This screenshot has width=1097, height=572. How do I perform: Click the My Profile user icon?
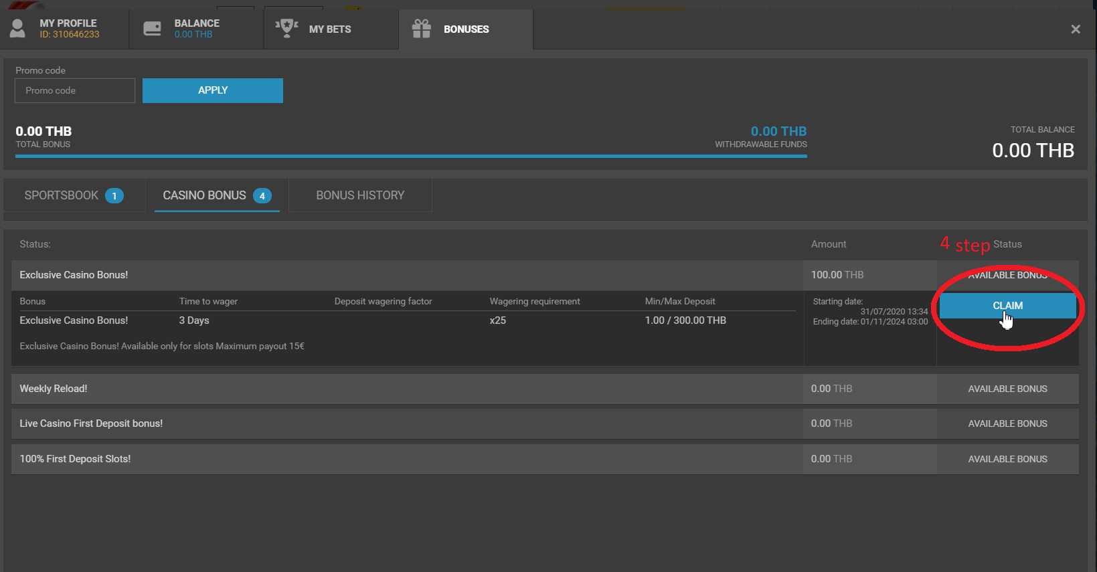click(18, 29)
